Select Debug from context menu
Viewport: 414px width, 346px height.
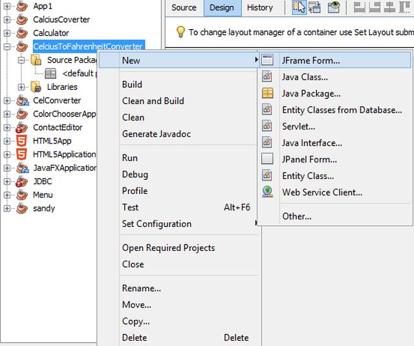[x=179, y=175]
